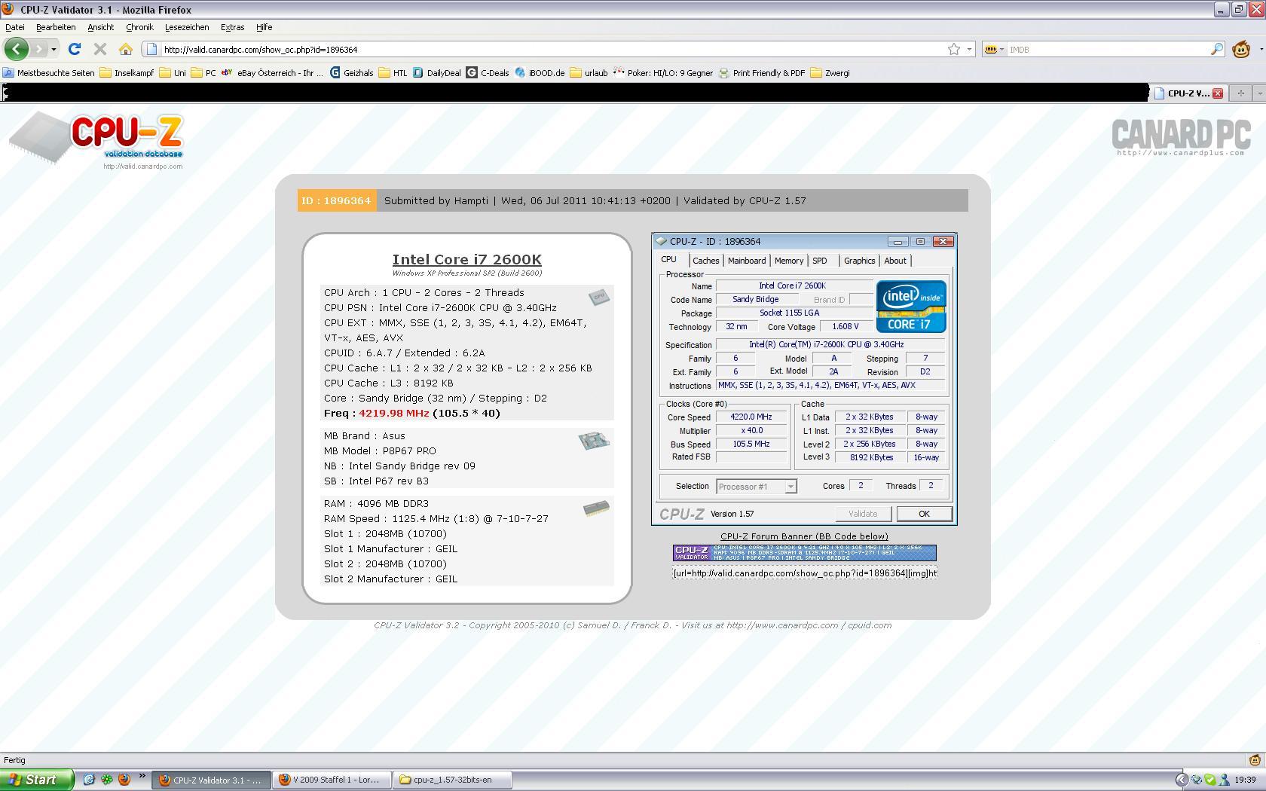1266x791 pixels.
Task: Open the Poker HI/LO bookmark
Action: tap(662, 73)
